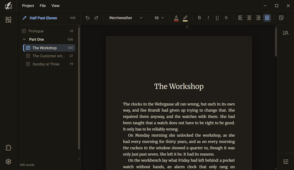Click the pencil icon beside Half Past Eleven
Screen dimensions: 294x170
[24, 18]
